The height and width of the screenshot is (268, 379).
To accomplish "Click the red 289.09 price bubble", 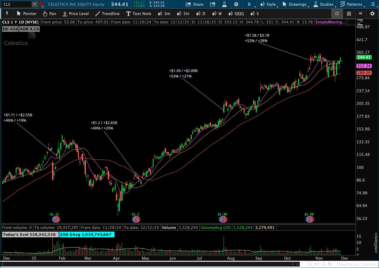I will (364, 73).
